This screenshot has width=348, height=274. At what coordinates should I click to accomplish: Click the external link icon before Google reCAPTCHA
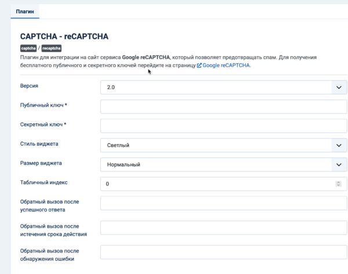pyautogui.click(x=200, y=65)
